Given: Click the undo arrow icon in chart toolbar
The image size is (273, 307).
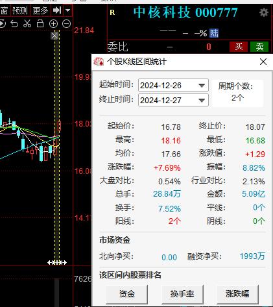Looking at the screenshot, I should [14, 23].
